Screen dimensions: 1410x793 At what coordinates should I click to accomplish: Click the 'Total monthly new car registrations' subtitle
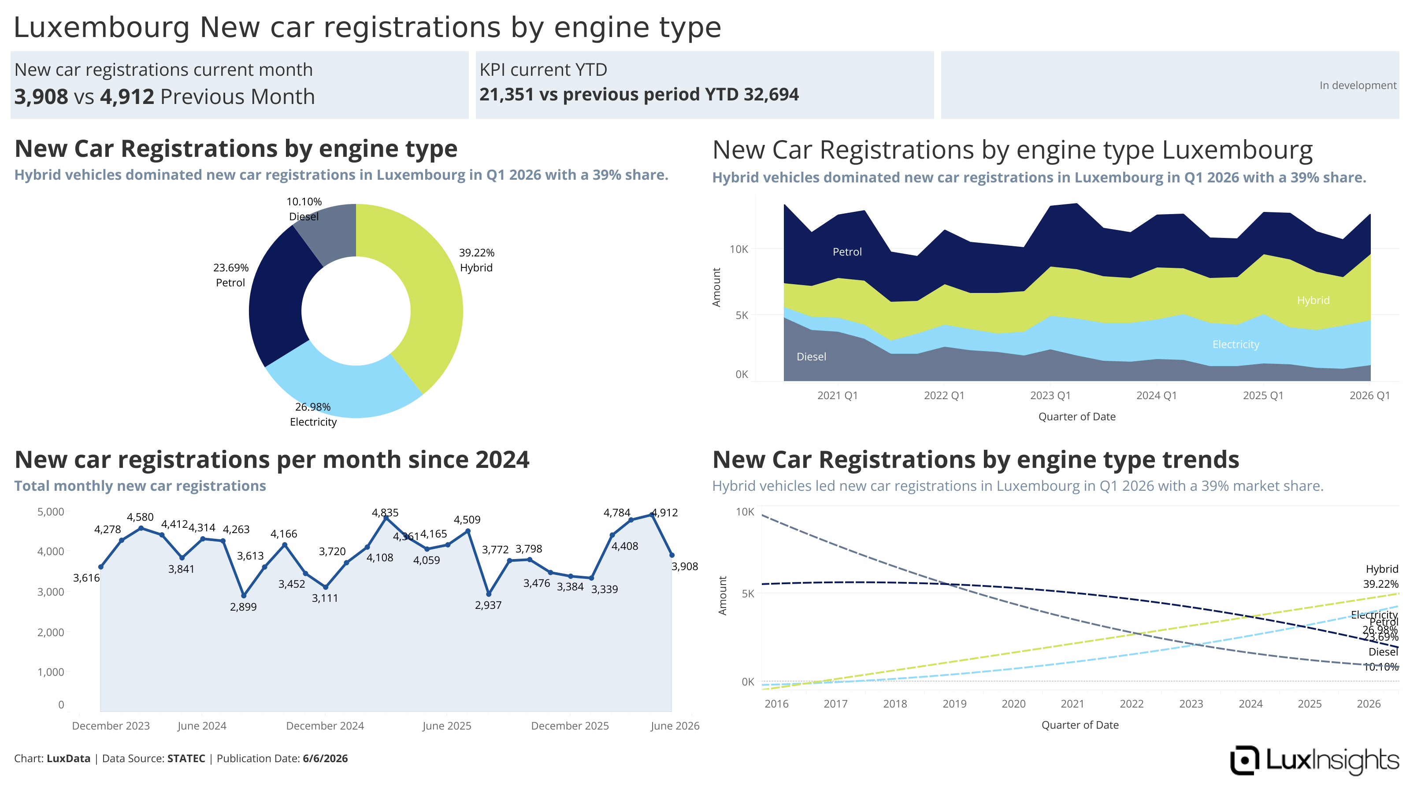(x=140, y=486)
